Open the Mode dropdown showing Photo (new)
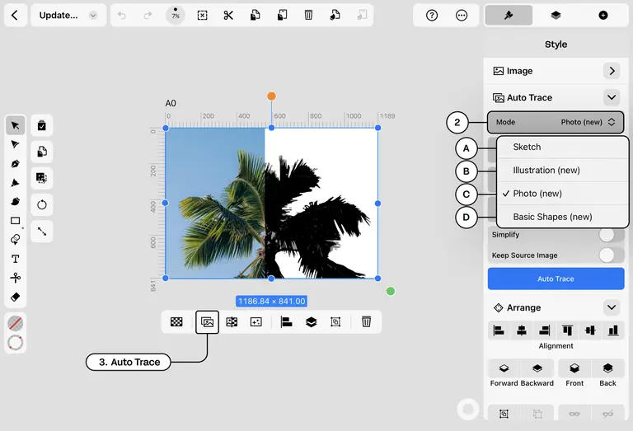The width and height of the screenshot is (633, 431). [x=556, y=122]
